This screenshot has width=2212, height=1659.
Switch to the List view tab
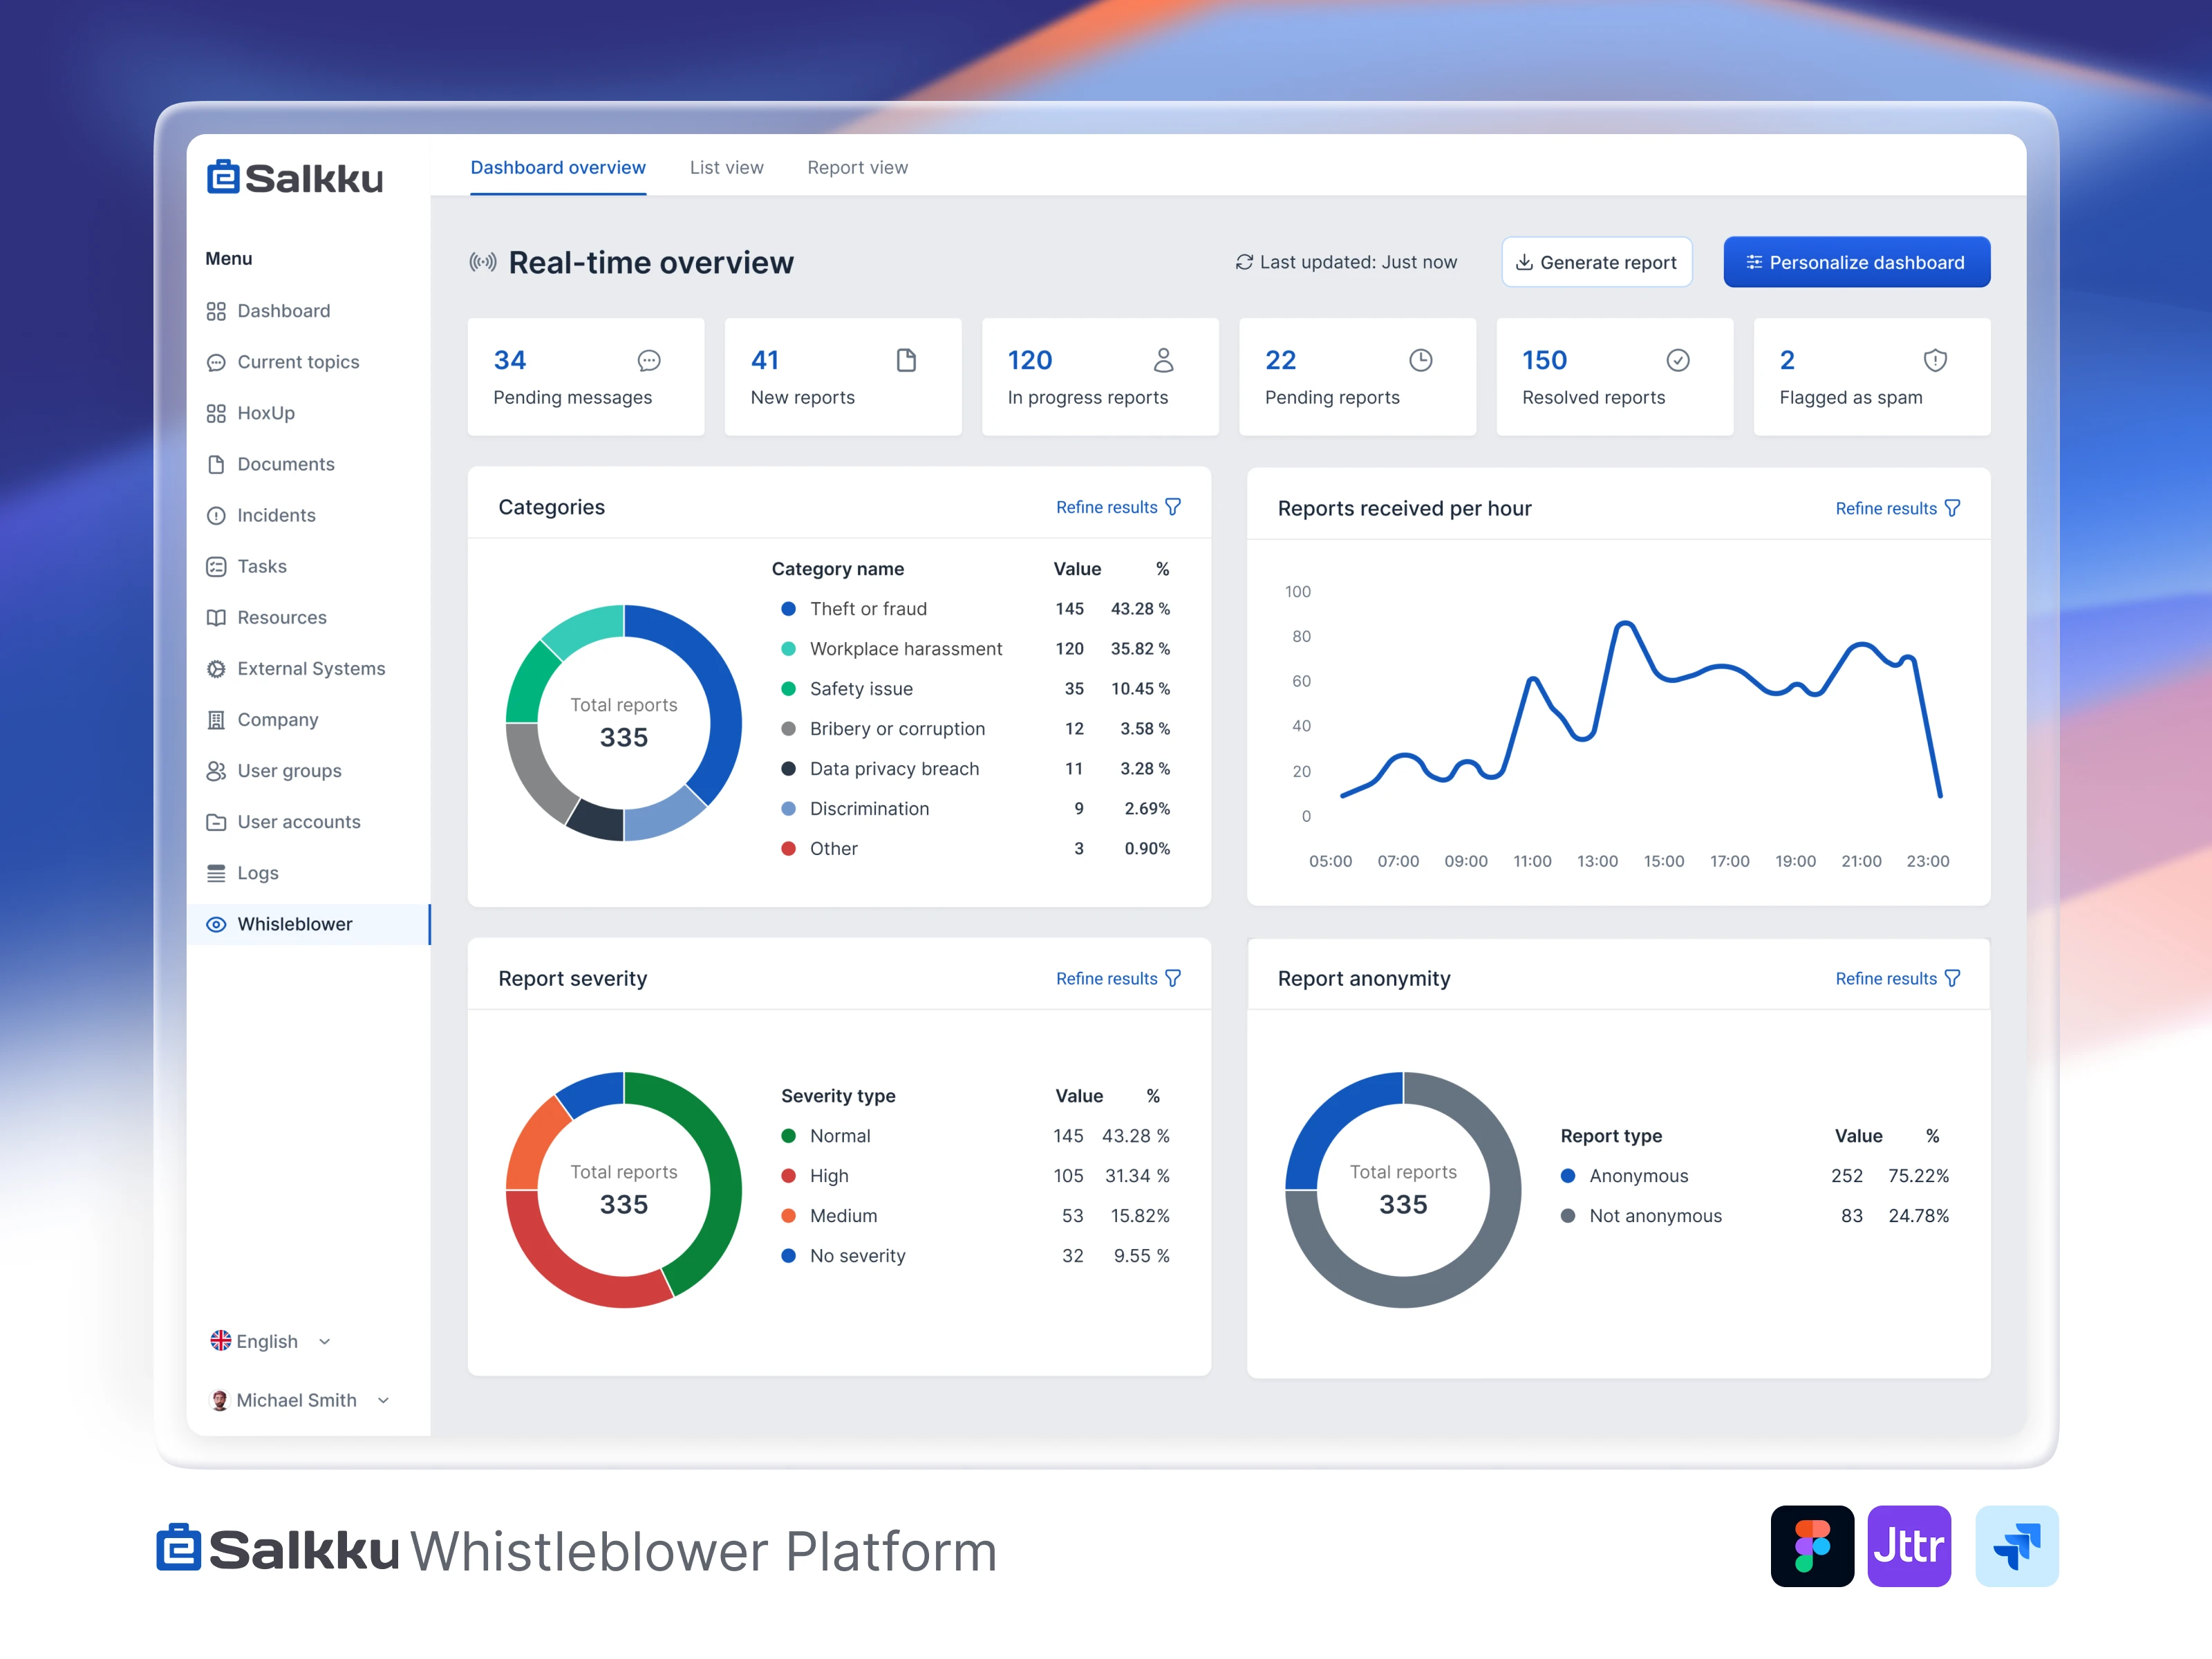[726, 167]
